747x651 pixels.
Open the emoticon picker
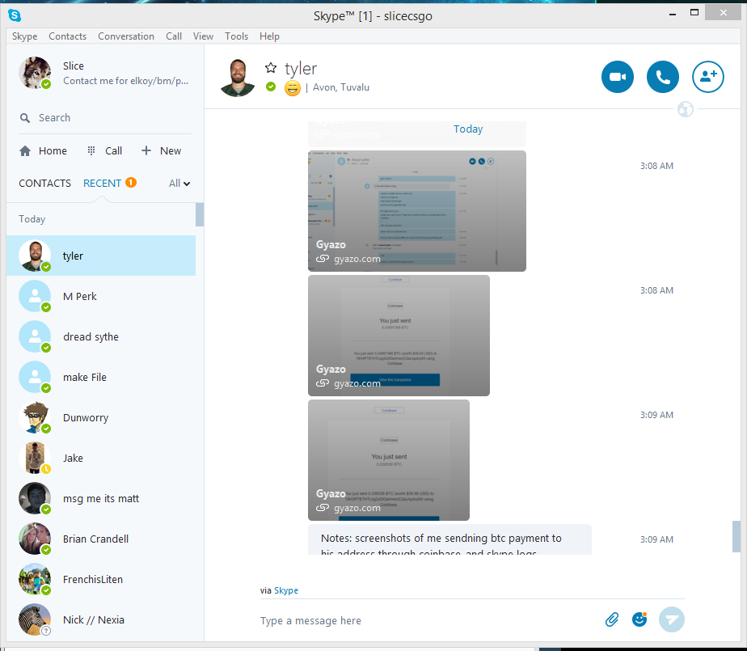(x=639, y=619)
